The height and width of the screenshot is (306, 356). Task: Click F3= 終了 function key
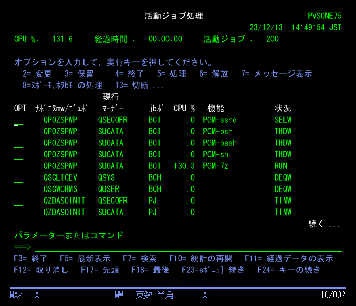pos(30,258)
